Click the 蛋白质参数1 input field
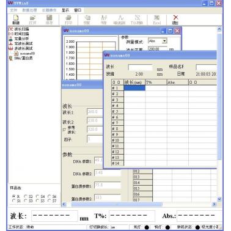Image resolution: width=231 pixels, height=231 pixels. point(108,185)
